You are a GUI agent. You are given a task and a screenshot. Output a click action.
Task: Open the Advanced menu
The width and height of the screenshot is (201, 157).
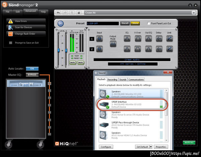click(30, 11)
